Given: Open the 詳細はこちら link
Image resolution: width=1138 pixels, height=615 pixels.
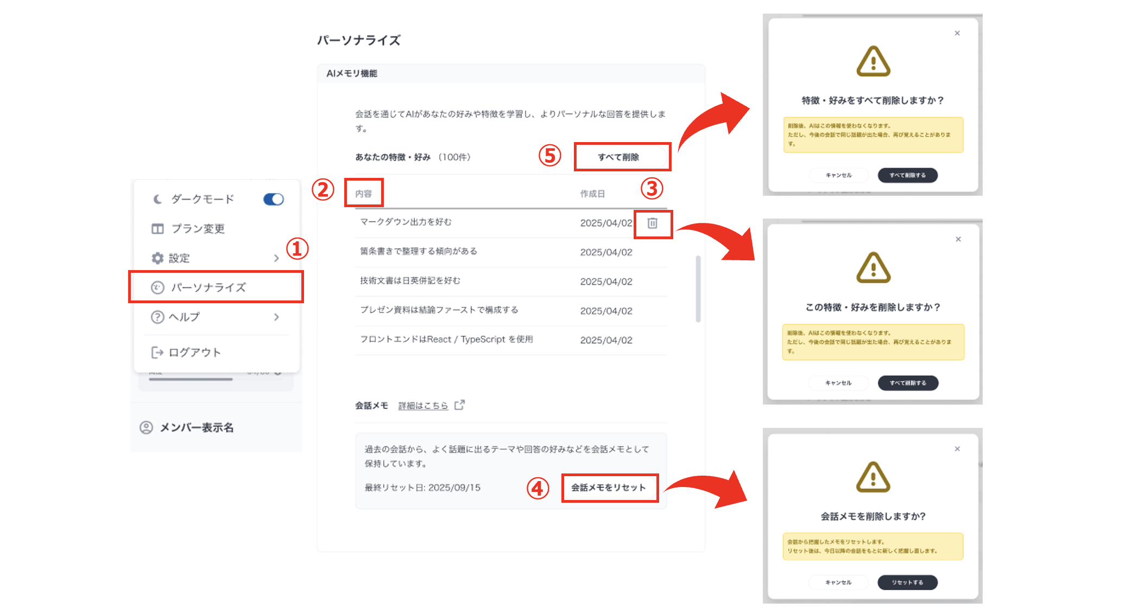Looking at the screenshot, I should coord(422,405).
